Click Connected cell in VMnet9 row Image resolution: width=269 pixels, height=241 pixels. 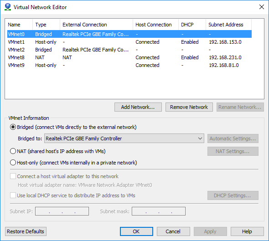coord(147,65)
